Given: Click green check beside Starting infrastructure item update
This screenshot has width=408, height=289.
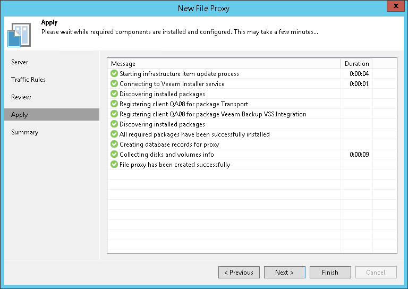Looking at the screenshot, I should [114, 74].
